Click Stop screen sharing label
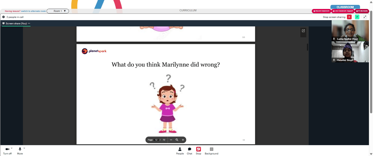The image size is (373, 156). tap(334, 17)
